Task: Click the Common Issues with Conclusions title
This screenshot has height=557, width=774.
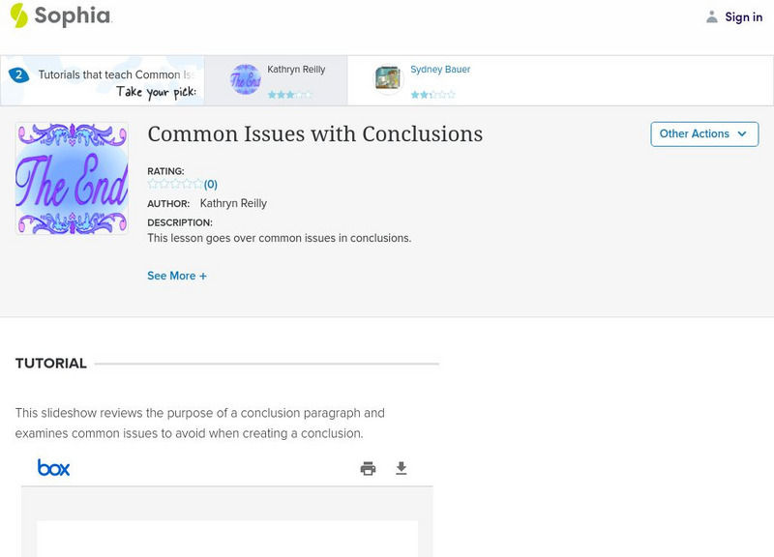Action: (x=314, y=134)
